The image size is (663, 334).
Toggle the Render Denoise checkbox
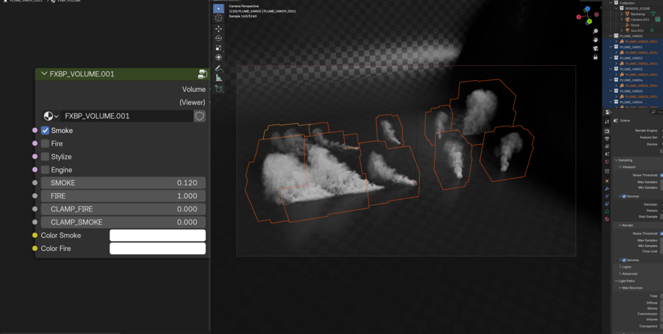click(x=624, y=260)
